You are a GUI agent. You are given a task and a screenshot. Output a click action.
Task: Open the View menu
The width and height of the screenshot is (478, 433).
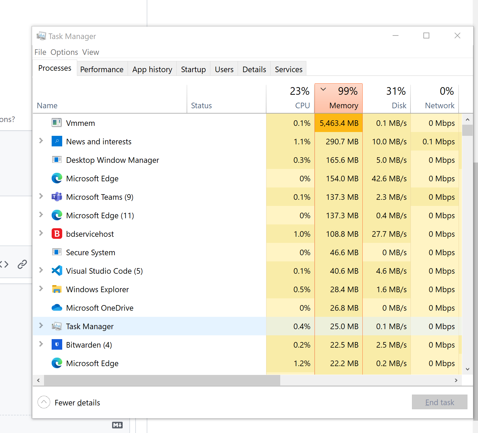(91, 52)
